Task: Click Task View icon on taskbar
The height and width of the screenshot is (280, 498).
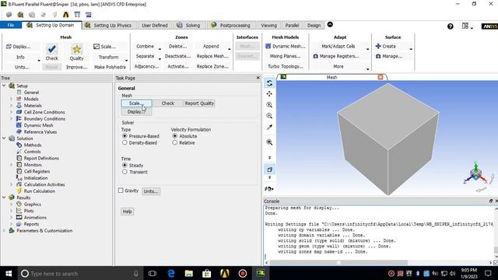Action: (153, 273)
